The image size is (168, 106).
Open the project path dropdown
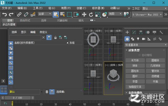147,15
